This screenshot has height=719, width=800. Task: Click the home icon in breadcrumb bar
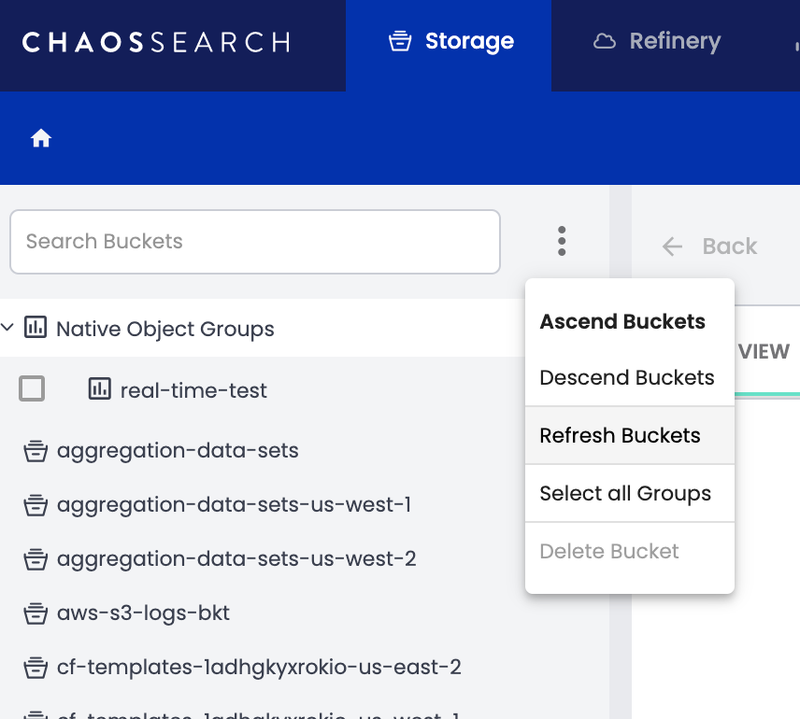41,139
